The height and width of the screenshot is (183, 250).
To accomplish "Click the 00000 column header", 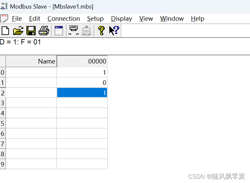I will tap(82, 61).
